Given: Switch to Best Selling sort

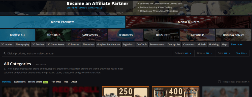Looking at the screenshot, I should 20,82.
